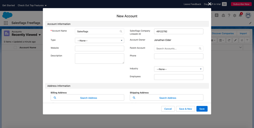254x128 pixels.
Task: Click Account Name column header
Action: pyautogui.click(x=28, y=48)
